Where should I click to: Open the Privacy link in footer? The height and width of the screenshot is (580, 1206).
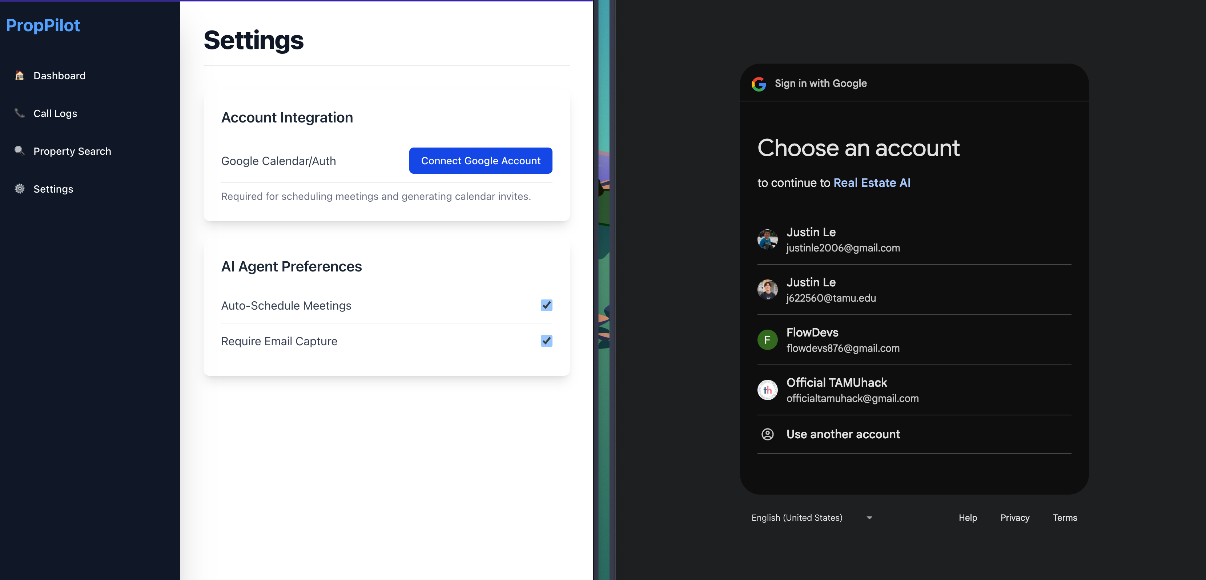pyautogui.click(x=1014, y=518)
